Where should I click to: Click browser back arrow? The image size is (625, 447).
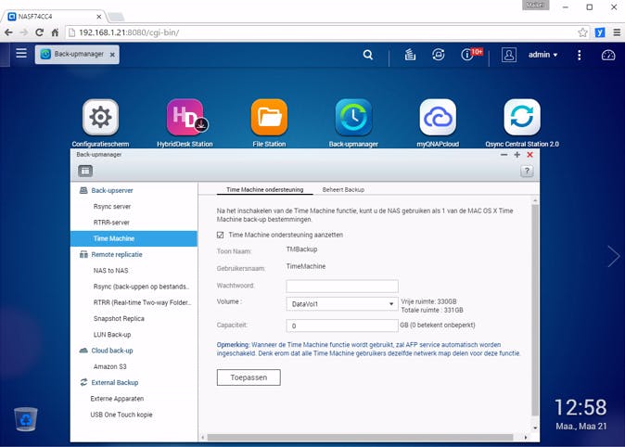[x=8, y=32]
